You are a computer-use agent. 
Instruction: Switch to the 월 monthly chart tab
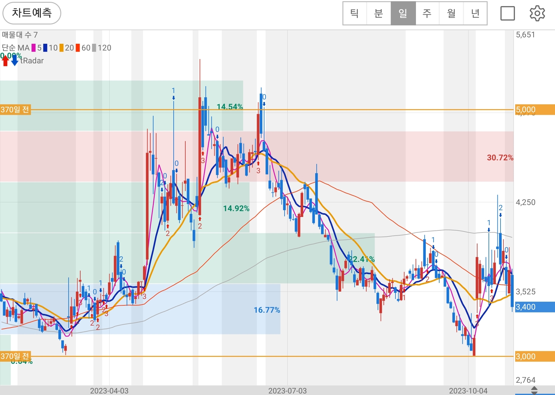tap(451, 13)
